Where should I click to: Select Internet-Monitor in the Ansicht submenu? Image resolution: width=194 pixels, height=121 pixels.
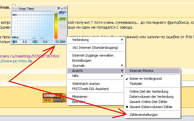(152, 71)
